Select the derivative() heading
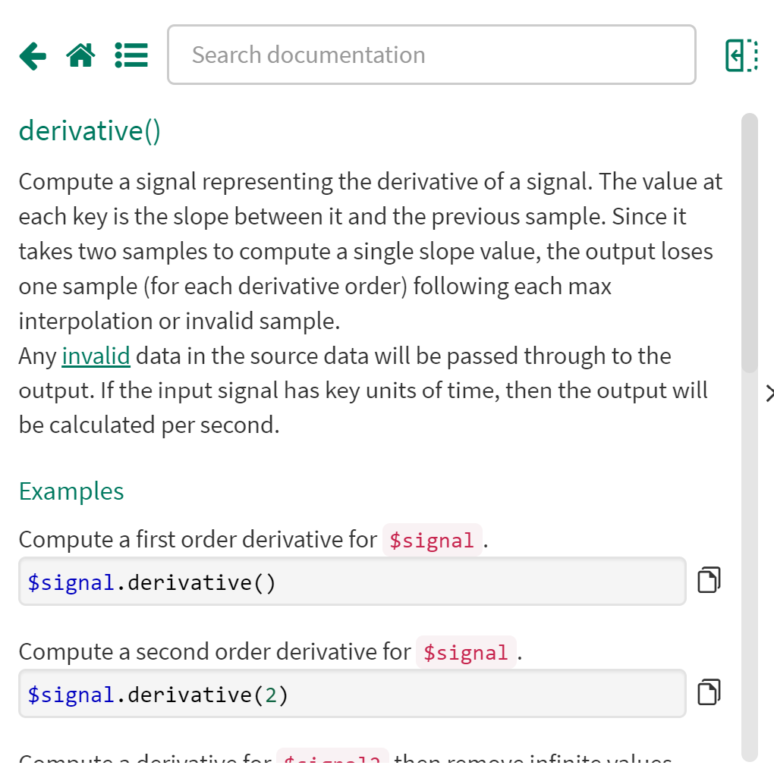Viewport: 774px width, 781px height. [x=90, y=130]
